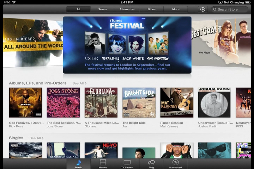Open the Best Coast New Album banner

[221, 43]
